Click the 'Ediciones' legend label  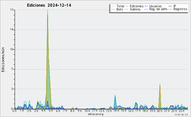(137, 6)
